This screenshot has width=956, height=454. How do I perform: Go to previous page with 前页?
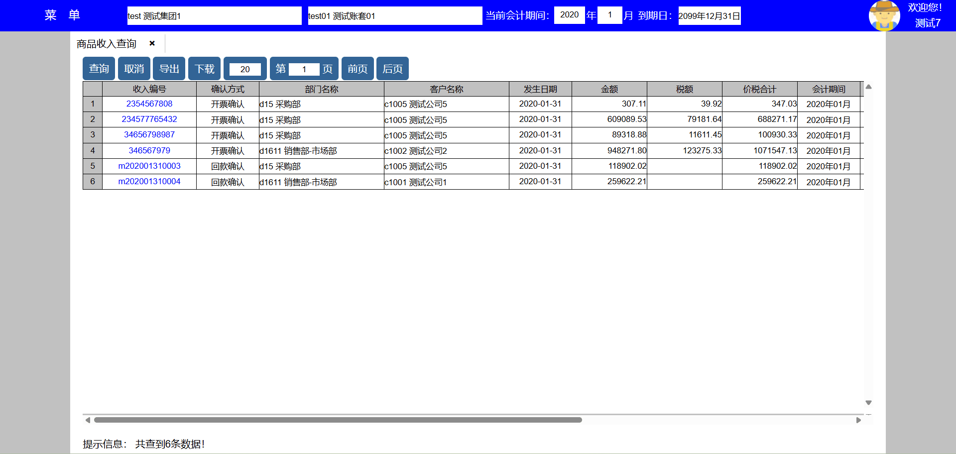pyautogui.click(x=357, y=69)
